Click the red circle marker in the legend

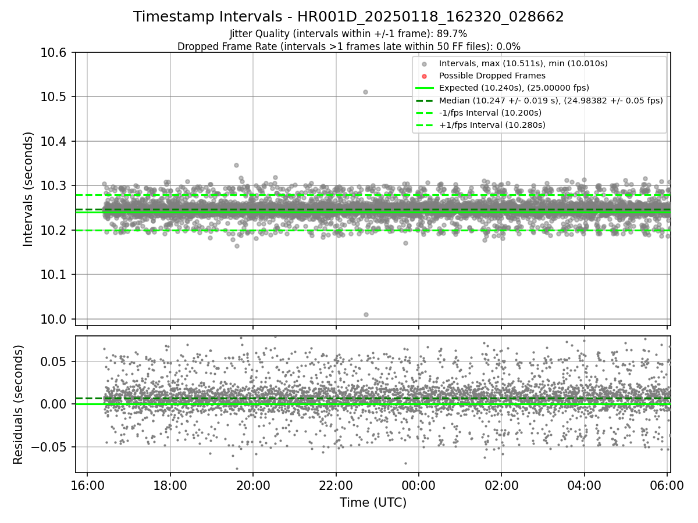pos(425,76)
